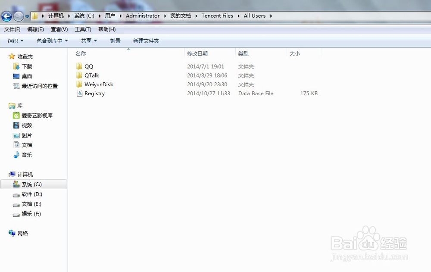Click the 系统 (C:) drive icon
This screenshot has width=431, height=272.
tap(16, 184)
